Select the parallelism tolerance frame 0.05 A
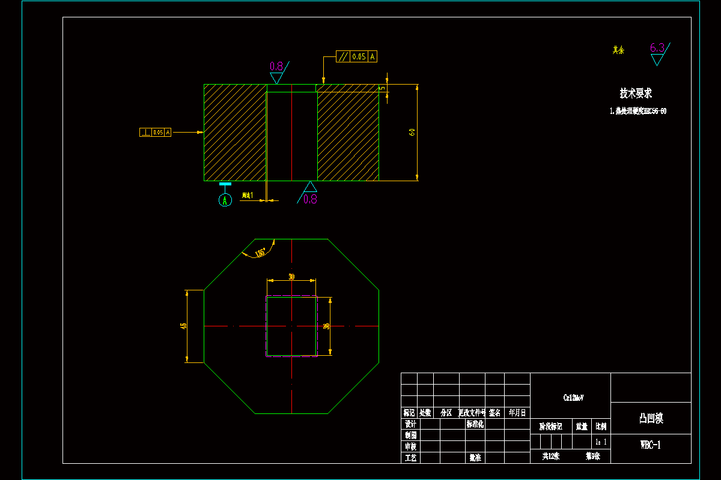Image resolution: width=721 pixels, height=480 pixels. pyautogui.click(x=357, y=56)
